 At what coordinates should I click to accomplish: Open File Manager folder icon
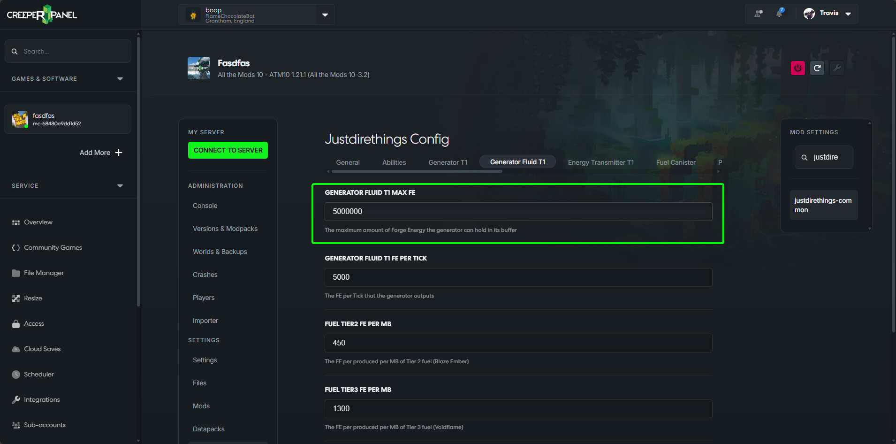tap(16, 273)
